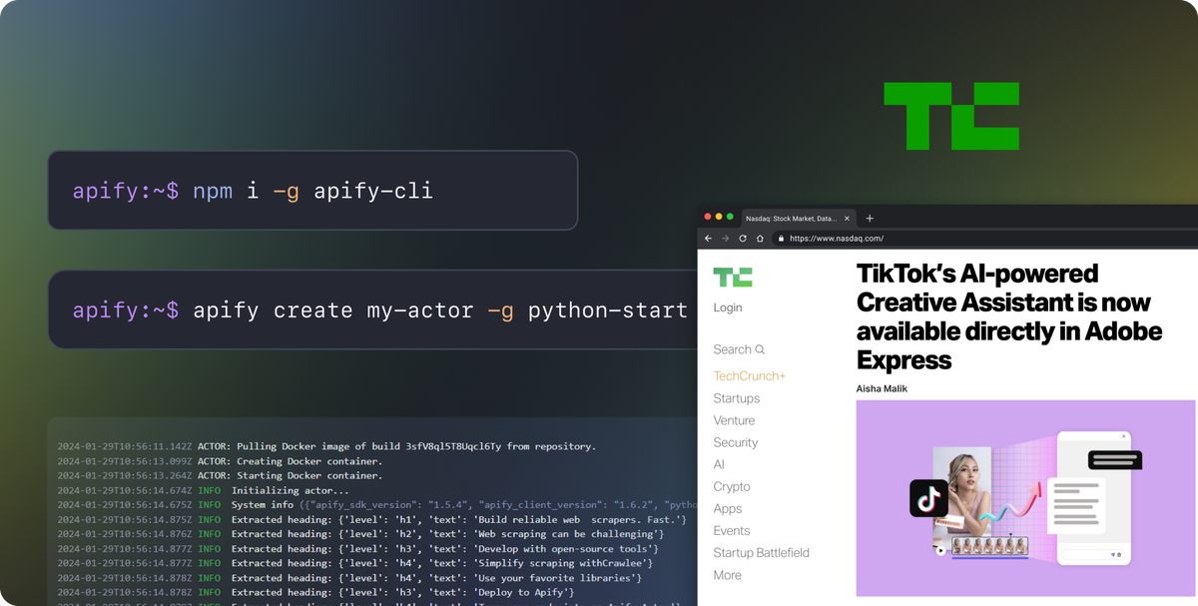Viewport: 1198px width, 606px height.
Task: Click the browser forward arrow icon
Action: pos(725,238)
